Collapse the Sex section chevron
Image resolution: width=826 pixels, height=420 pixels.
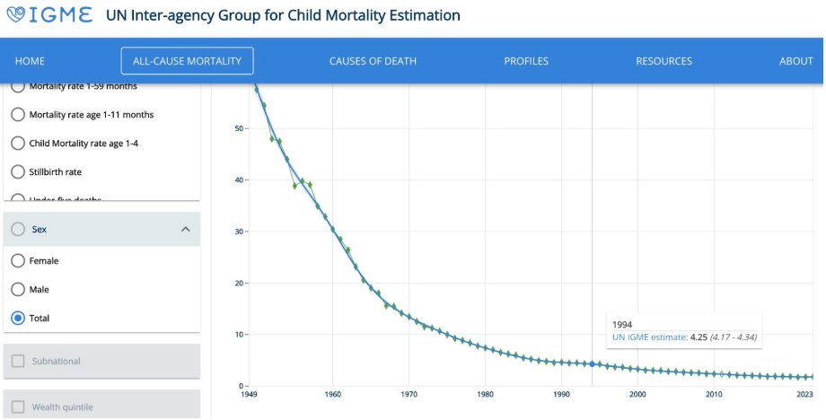[x=186, y=230]
